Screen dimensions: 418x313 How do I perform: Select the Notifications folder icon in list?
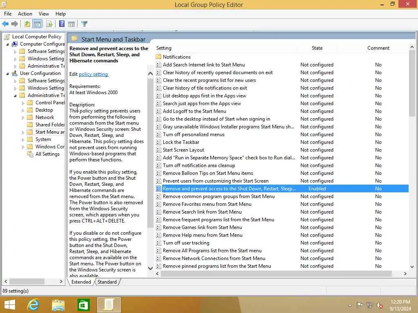coord(158,57)
